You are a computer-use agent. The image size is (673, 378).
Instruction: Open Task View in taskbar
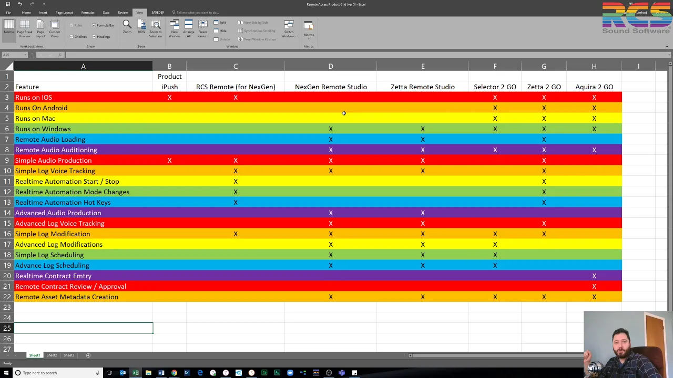(109, 373)
